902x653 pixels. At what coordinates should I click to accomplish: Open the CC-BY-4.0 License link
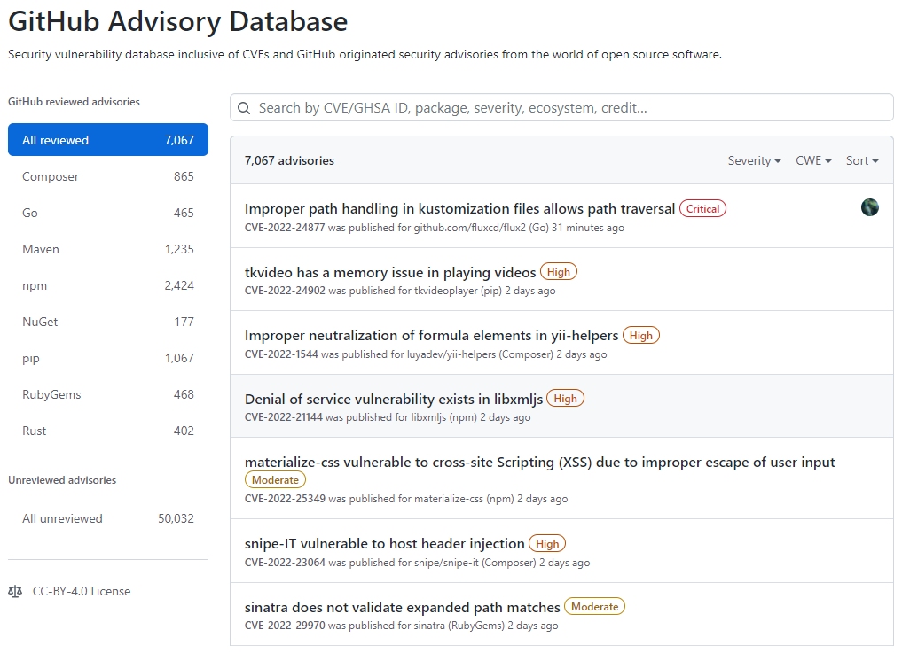click(x=82, y=591)
